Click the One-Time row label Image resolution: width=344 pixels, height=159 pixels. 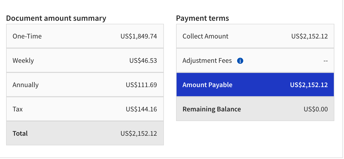click(27, 36)
